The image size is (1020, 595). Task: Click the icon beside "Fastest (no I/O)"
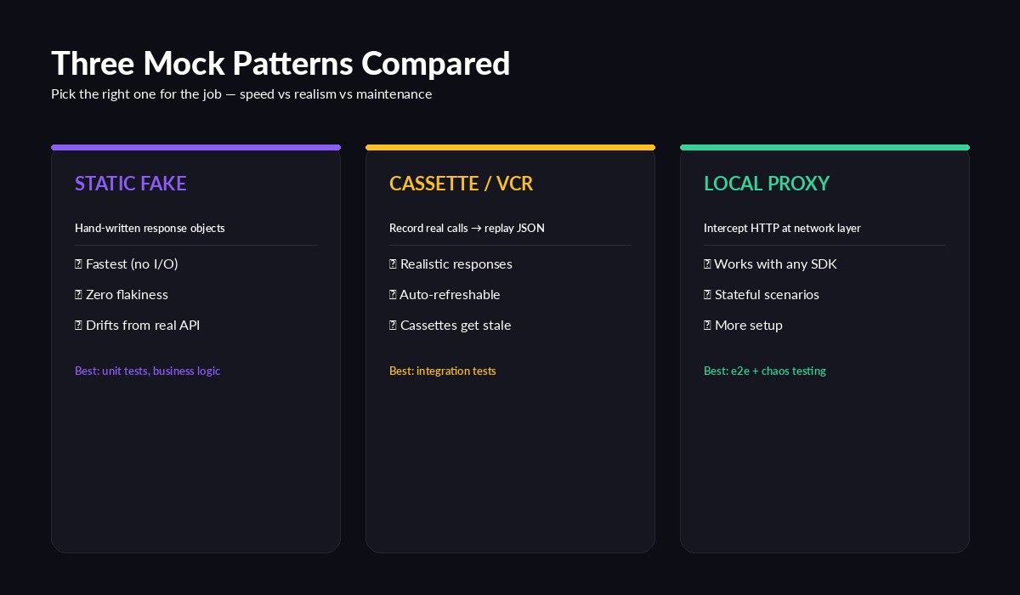(77, 263)
